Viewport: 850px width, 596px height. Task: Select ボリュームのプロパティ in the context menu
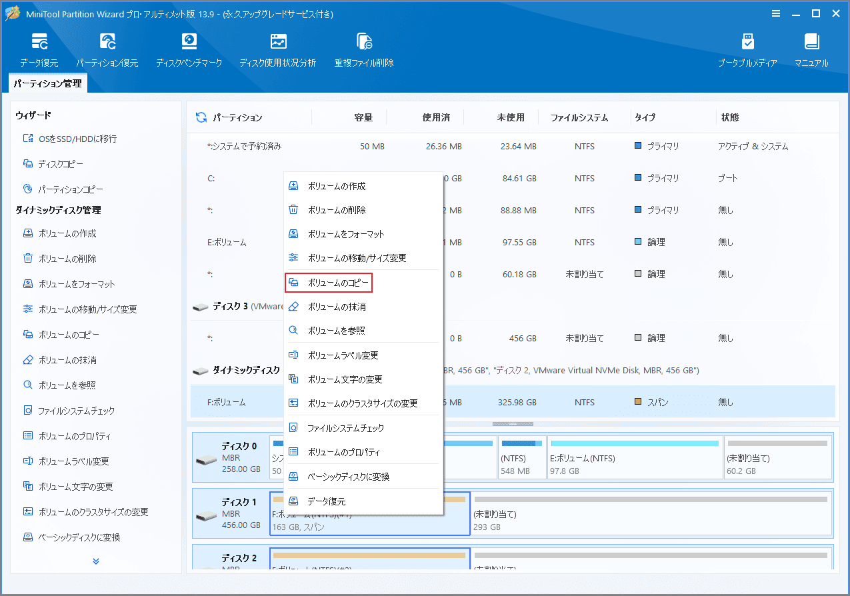click(x=363, y=452)
